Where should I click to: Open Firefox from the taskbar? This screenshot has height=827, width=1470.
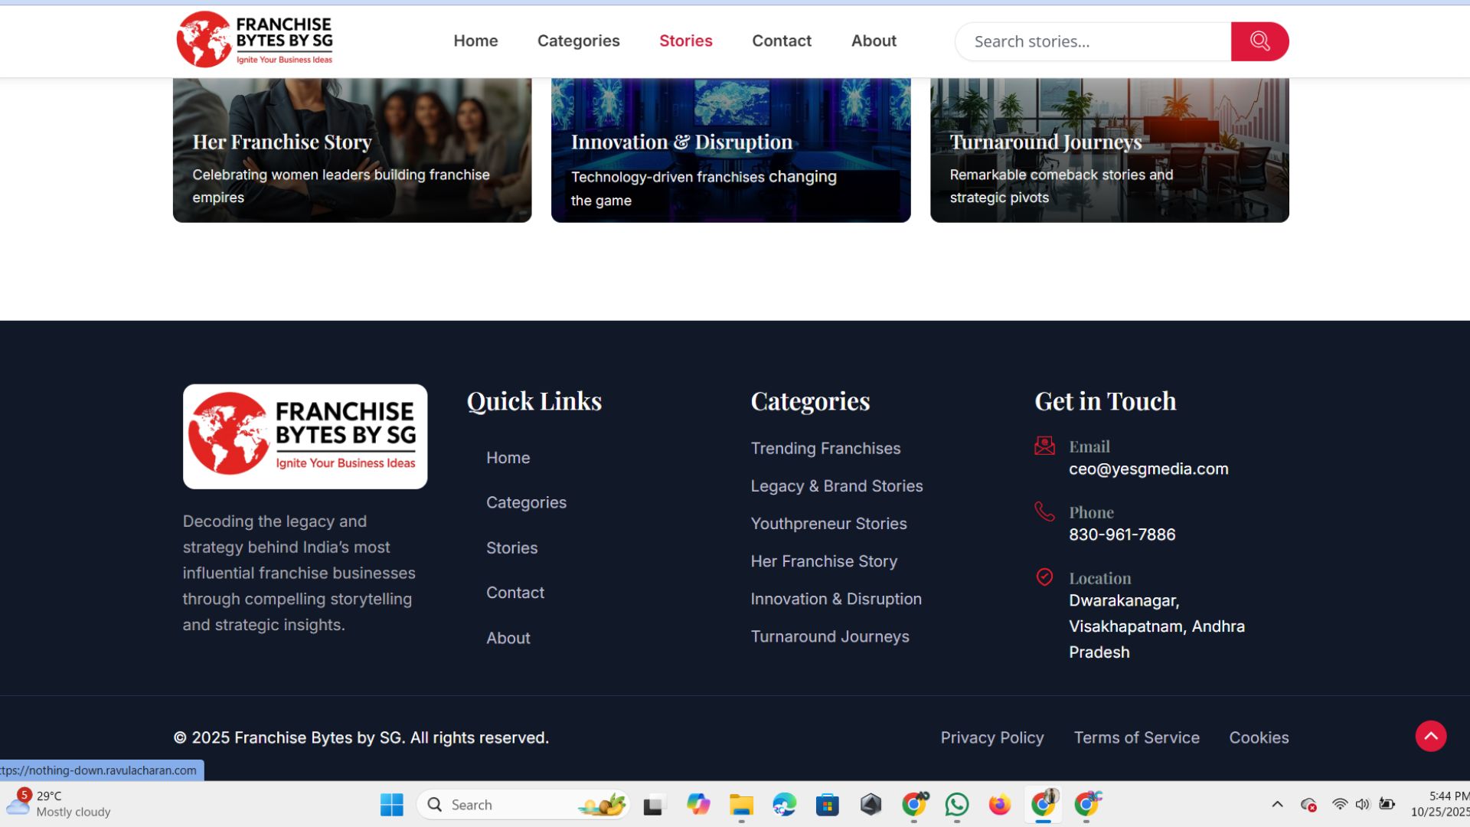tap(999, 805)
